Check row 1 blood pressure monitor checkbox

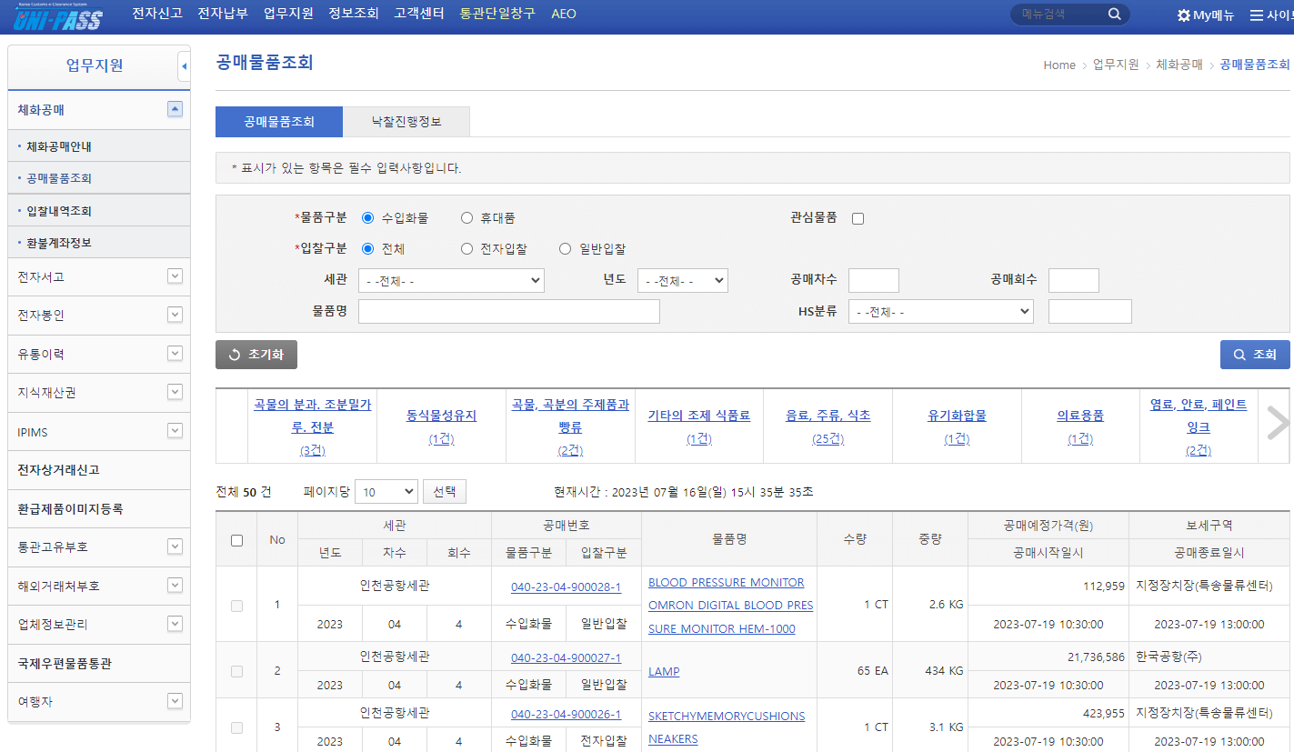click(237, 606)
